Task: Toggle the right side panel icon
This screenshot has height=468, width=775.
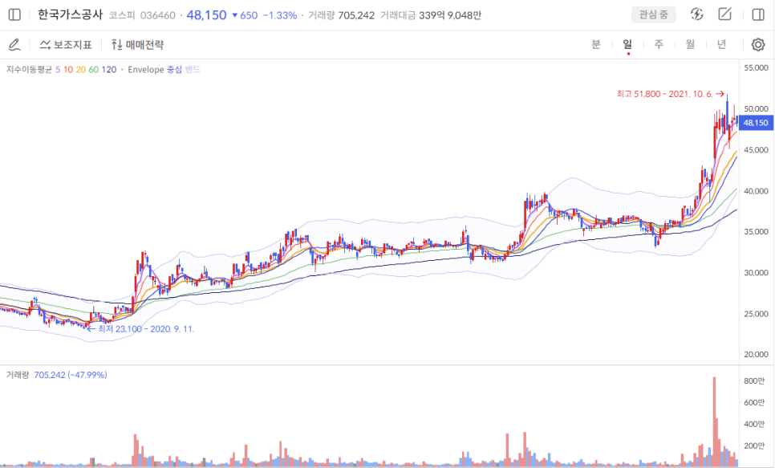Action: [x=758, y=14]
